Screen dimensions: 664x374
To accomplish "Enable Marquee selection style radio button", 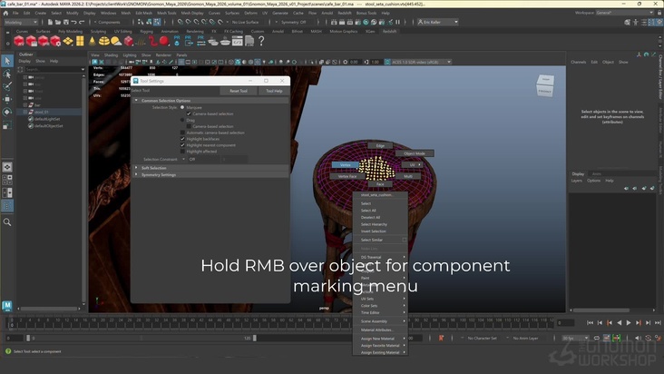I will point(182,107).
